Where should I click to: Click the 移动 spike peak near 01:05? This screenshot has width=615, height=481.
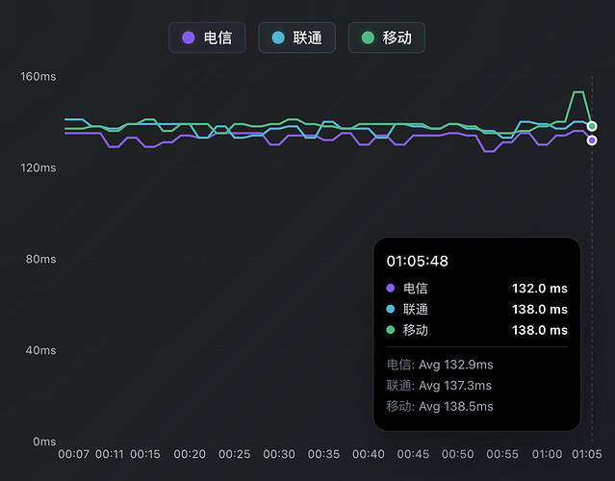pyautogui.click(x=578, y=92)
